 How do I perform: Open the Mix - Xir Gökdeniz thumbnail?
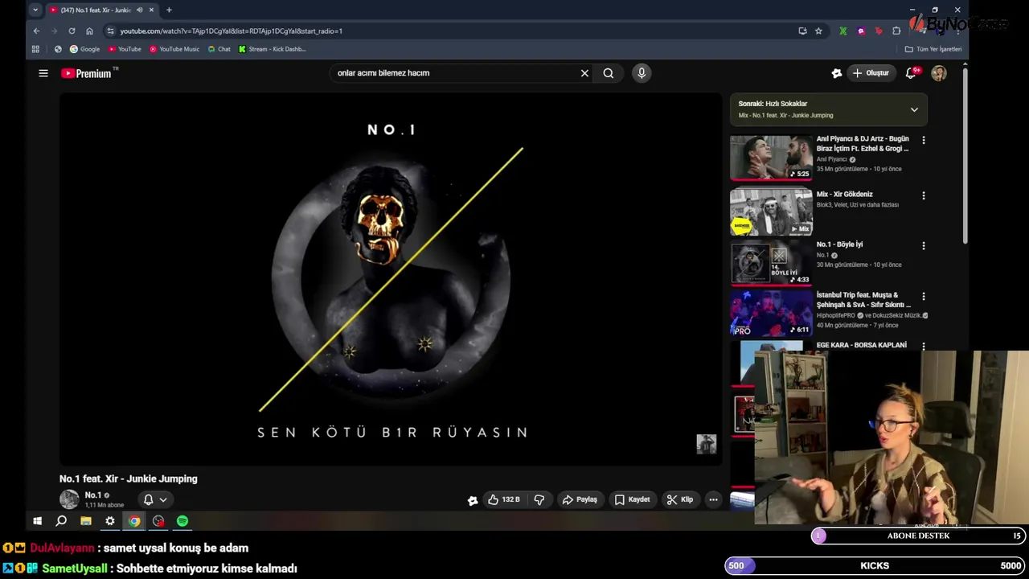pos(771,211)
